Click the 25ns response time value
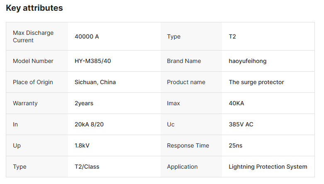324x184 pixels. click(x=236, y=145)
